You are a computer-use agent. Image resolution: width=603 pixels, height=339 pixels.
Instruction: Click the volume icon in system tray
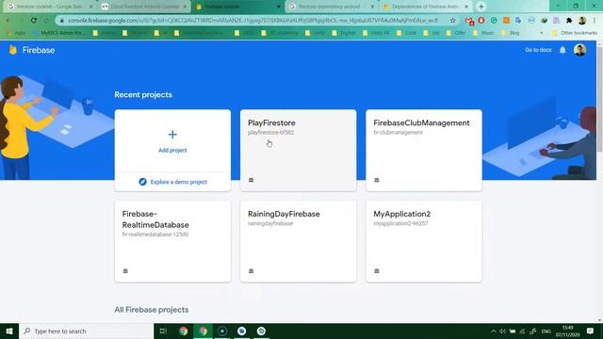pyautogui.click(x=502, y=331)
